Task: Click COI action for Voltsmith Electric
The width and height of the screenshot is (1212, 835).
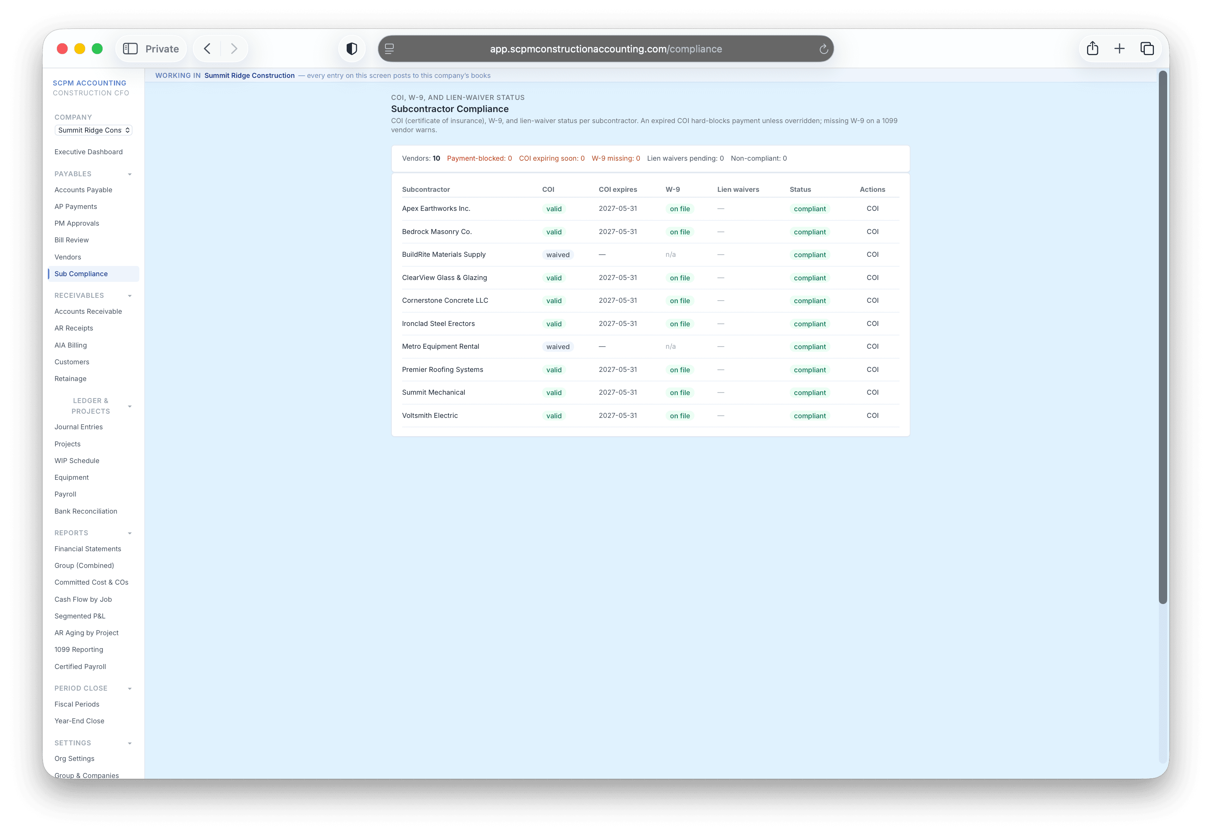Action: pos(873,416)
